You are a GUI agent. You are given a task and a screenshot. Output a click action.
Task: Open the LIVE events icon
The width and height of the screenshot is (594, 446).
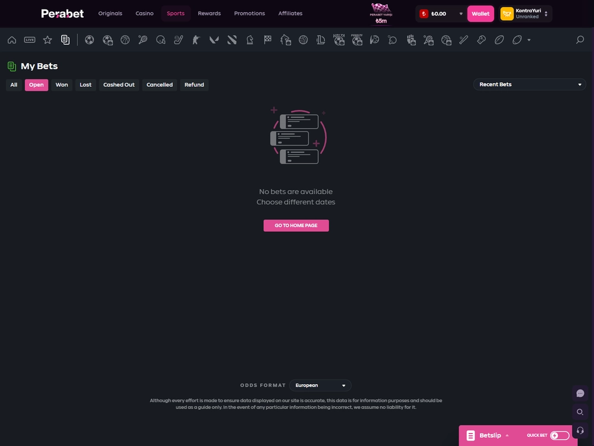tap(30, 40)
